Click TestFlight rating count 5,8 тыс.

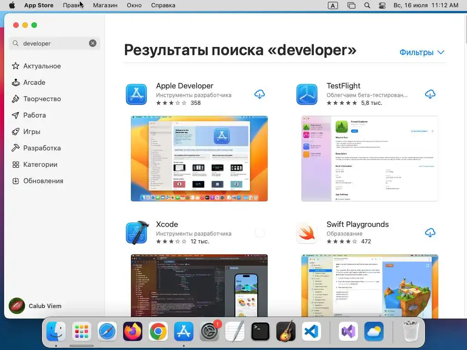[x=371, y=103]
